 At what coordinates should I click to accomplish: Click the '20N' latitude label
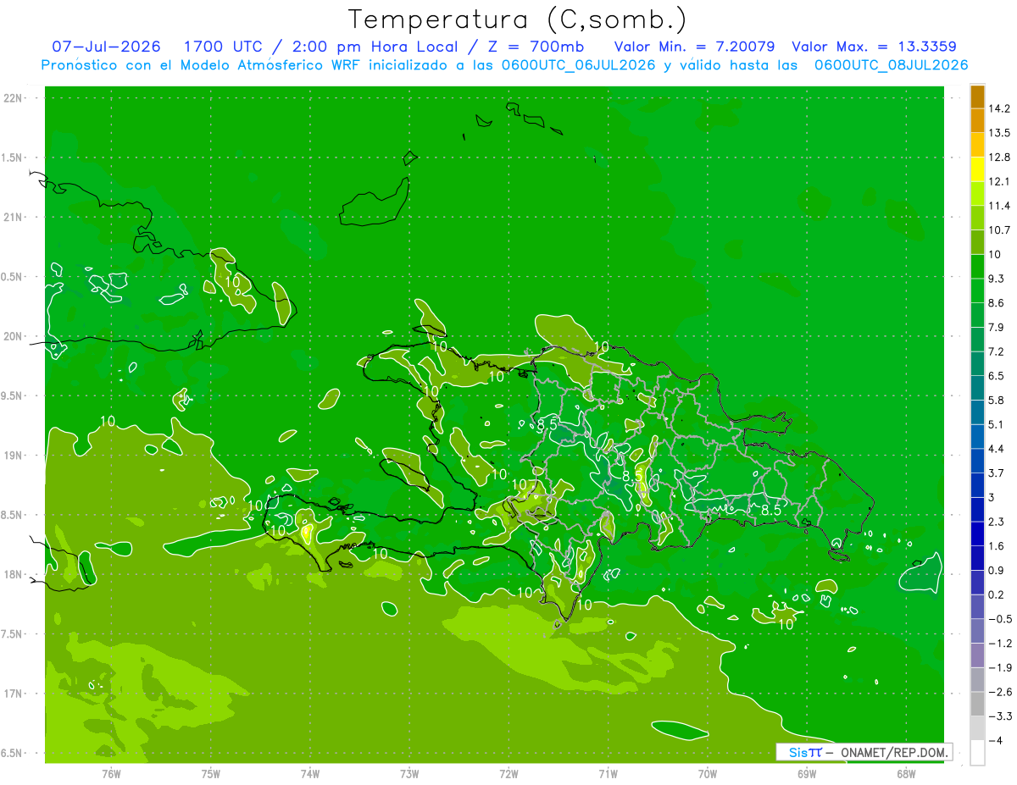pyautogui.click(x=13, y=337)
